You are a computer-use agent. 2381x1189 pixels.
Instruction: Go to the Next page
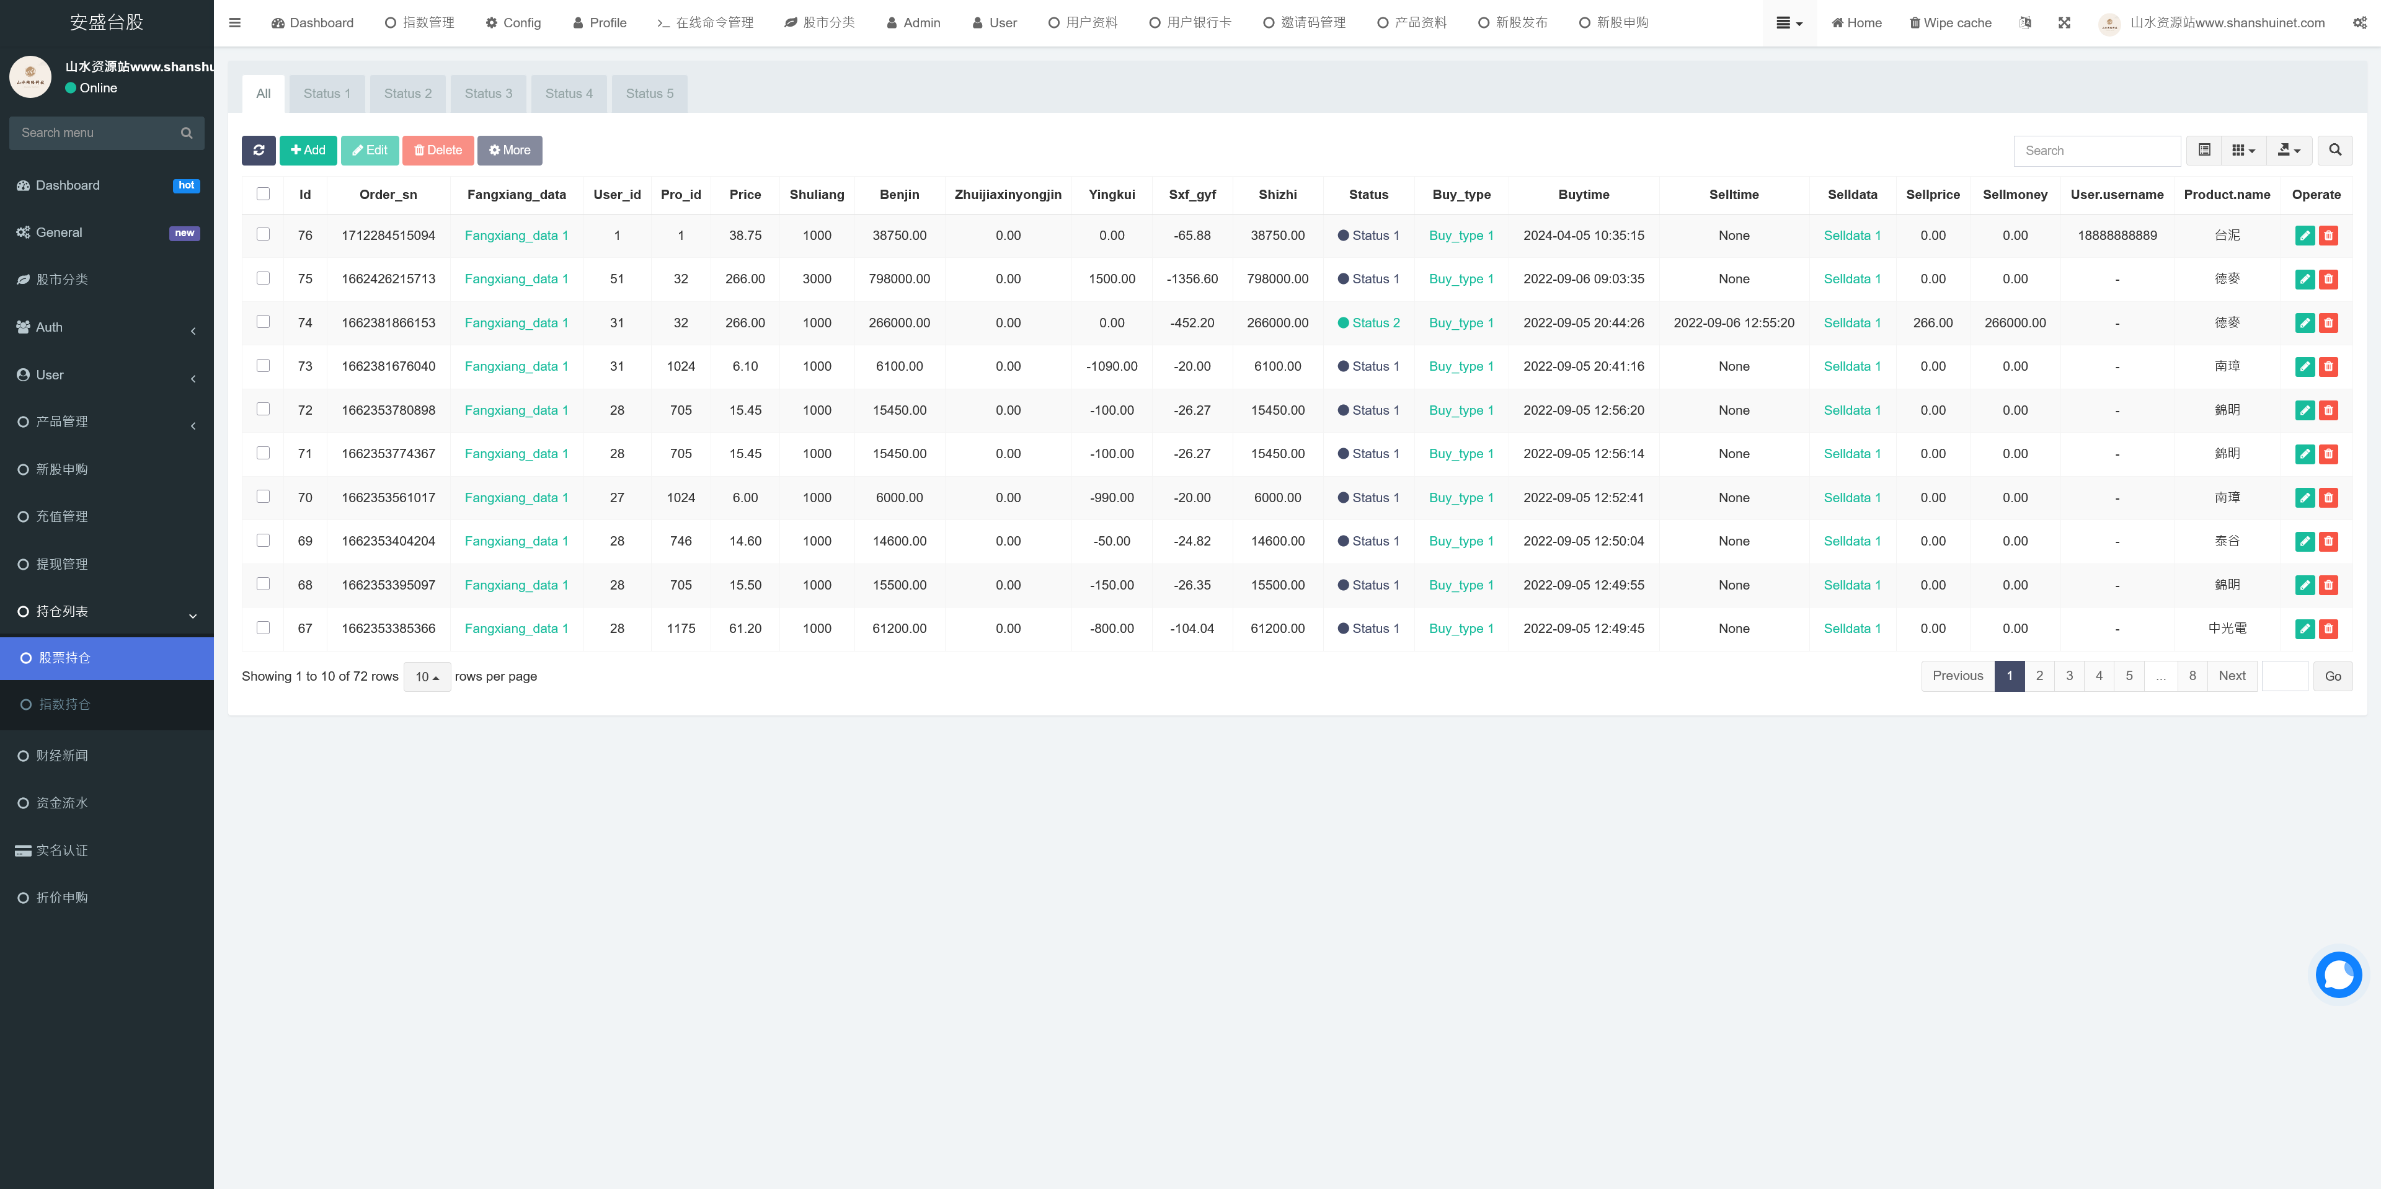click(2232, 676)
